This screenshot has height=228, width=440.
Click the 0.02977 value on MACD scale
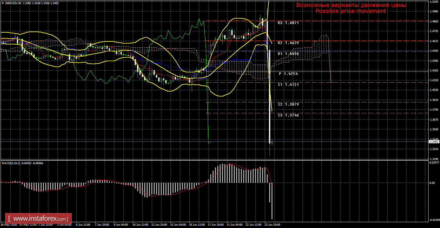click(x=434, y=162)
